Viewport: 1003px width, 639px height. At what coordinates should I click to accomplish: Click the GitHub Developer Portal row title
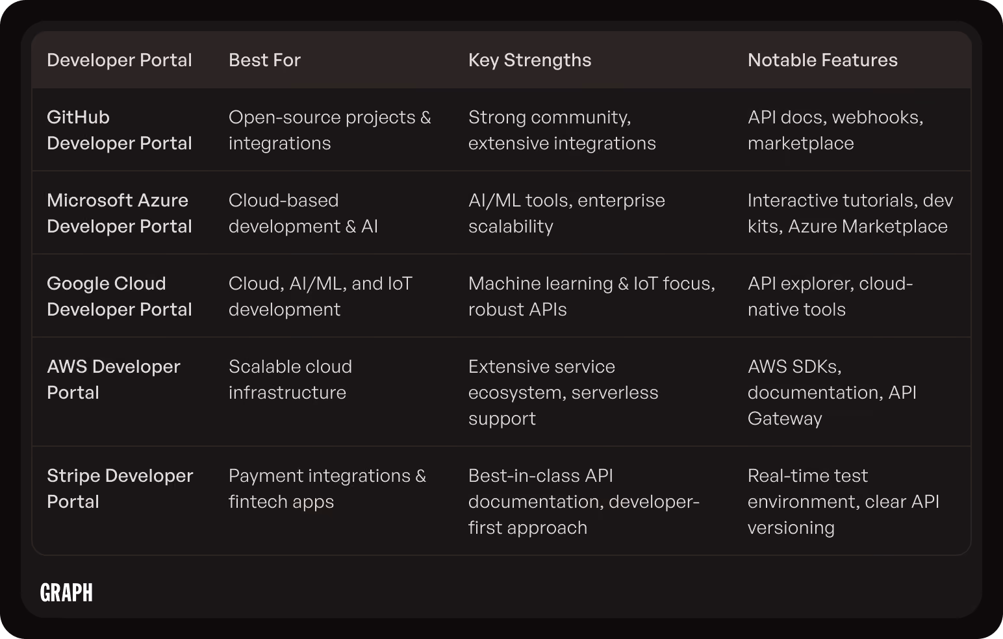pos(120,130)
